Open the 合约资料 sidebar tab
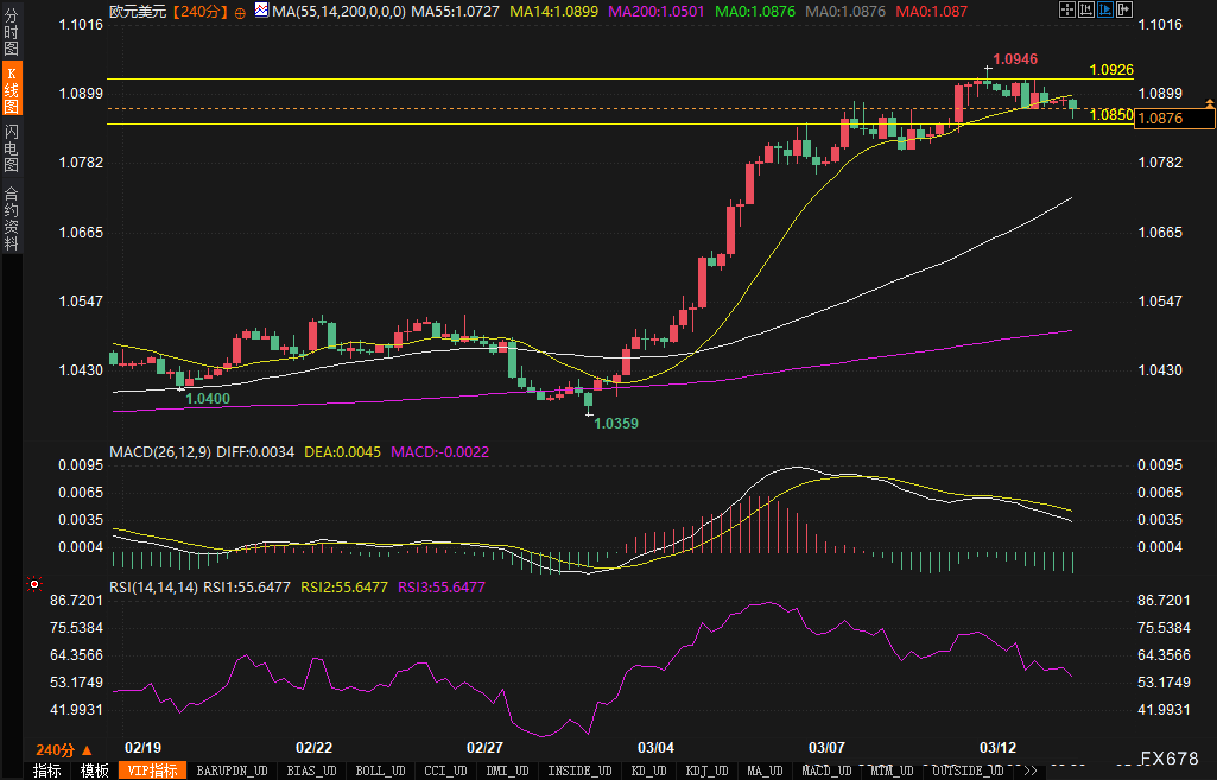The image size is (1217, 780). 11,218
